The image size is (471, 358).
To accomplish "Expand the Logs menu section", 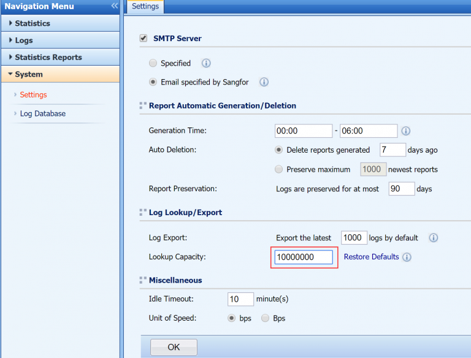I will point(24,40).
